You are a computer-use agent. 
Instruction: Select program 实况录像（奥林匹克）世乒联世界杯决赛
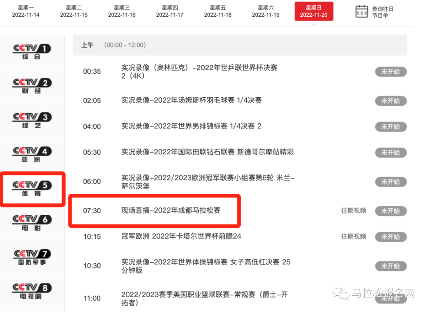pyautogui.click(x=199, y=72)
